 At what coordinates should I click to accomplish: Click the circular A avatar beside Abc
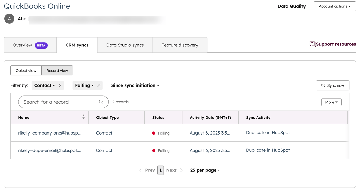[9, 18]
